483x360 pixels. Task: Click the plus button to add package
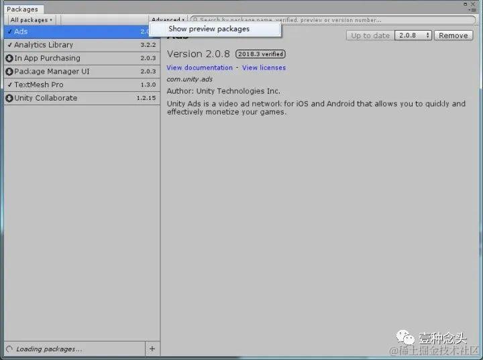tap(152, 349)
